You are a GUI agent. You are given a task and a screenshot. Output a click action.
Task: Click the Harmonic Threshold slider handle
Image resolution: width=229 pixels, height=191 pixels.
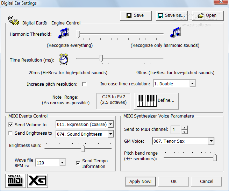pos(78,35)
